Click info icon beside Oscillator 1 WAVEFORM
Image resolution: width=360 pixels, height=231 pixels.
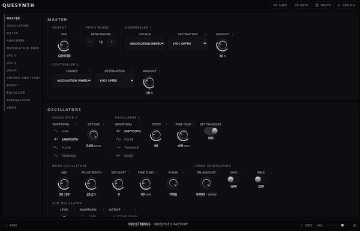tap(76, 124)
